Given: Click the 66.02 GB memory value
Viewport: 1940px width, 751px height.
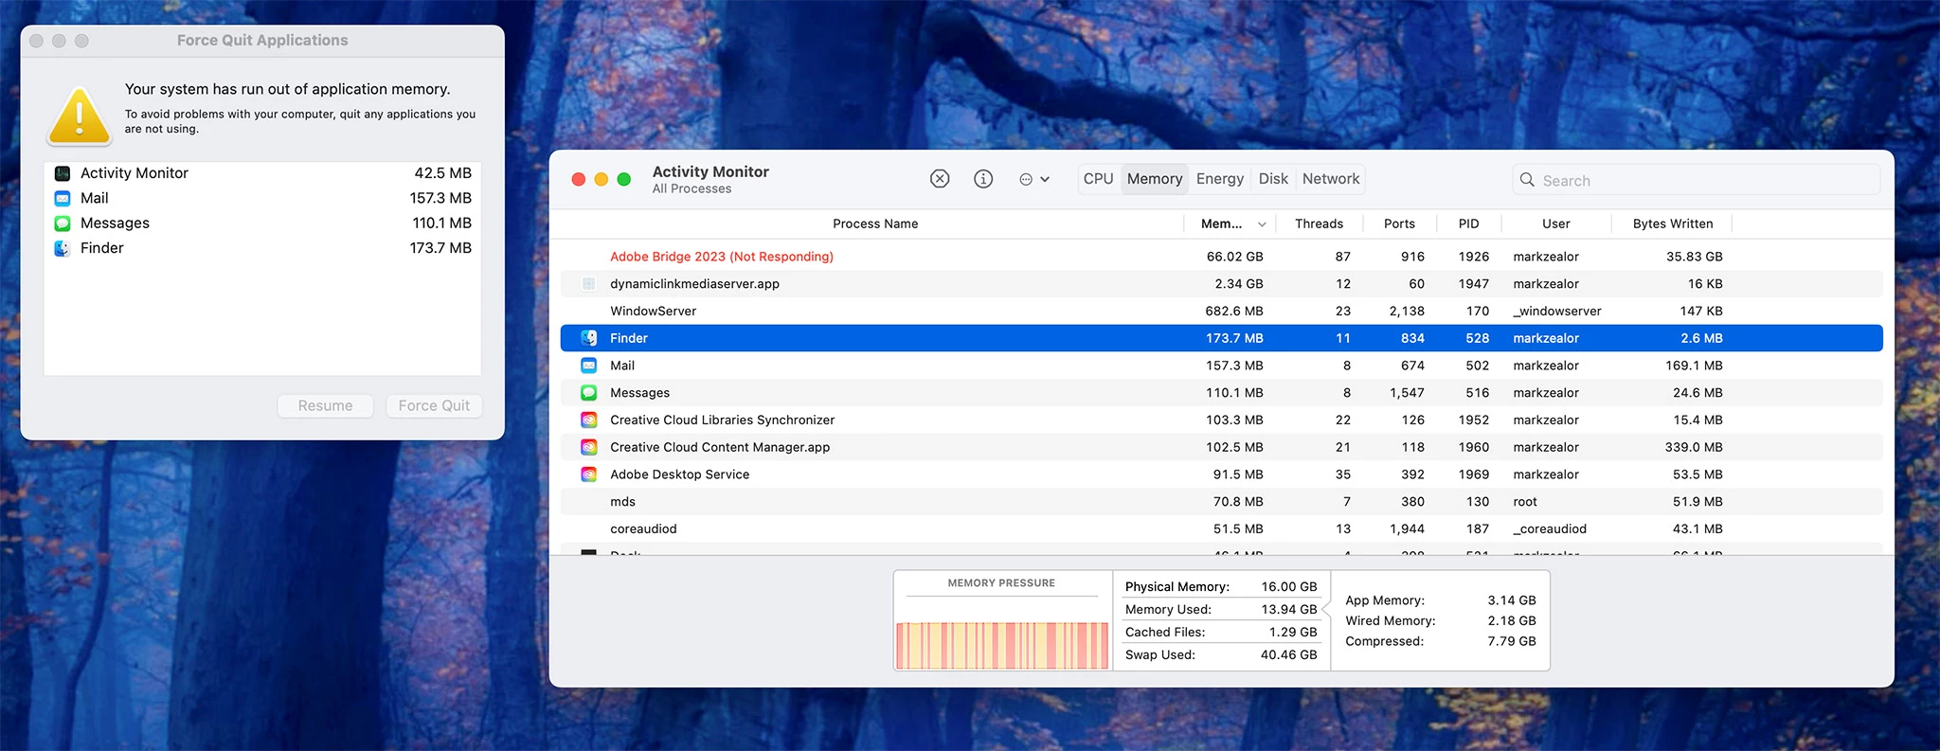Looking at the screenshot, I should point(1234,257).
